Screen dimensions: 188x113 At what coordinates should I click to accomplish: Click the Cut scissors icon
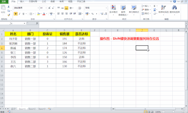point(9,7)
